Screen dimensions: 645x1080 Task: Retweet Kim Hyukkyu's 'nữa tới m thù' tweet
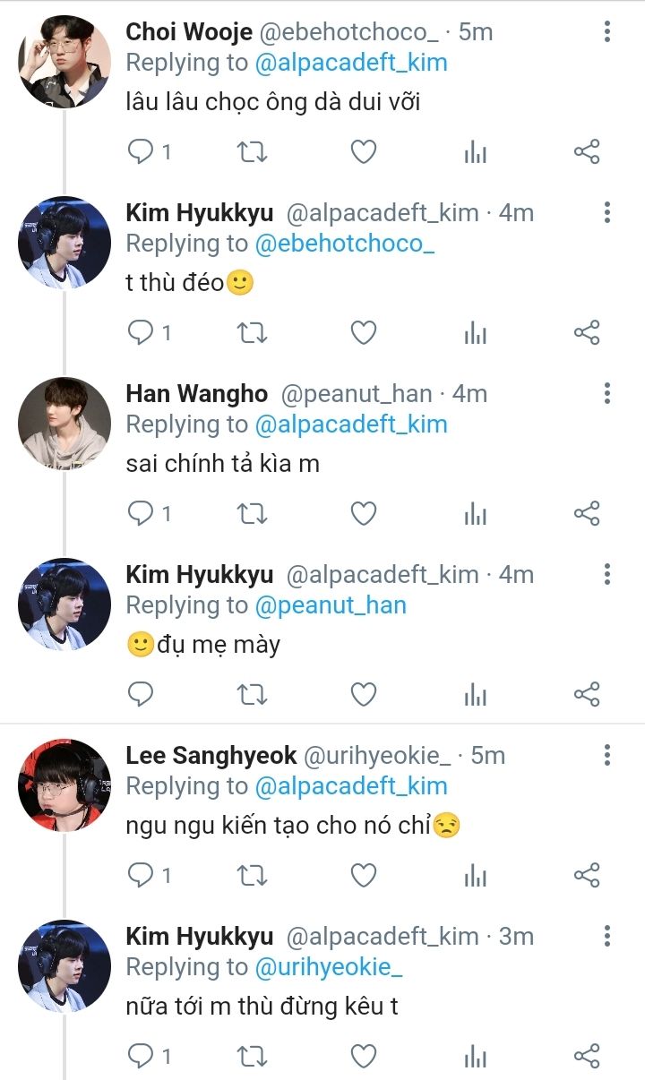[252, 1056]
